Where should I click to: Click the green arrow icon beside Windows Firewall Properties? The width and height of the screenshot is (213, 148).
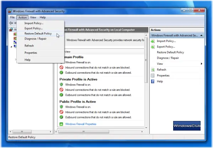point(61,124)
